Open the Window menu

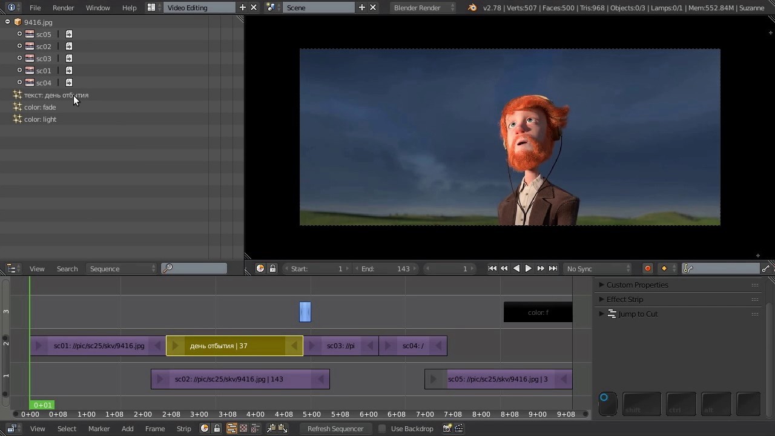(97, 8)
